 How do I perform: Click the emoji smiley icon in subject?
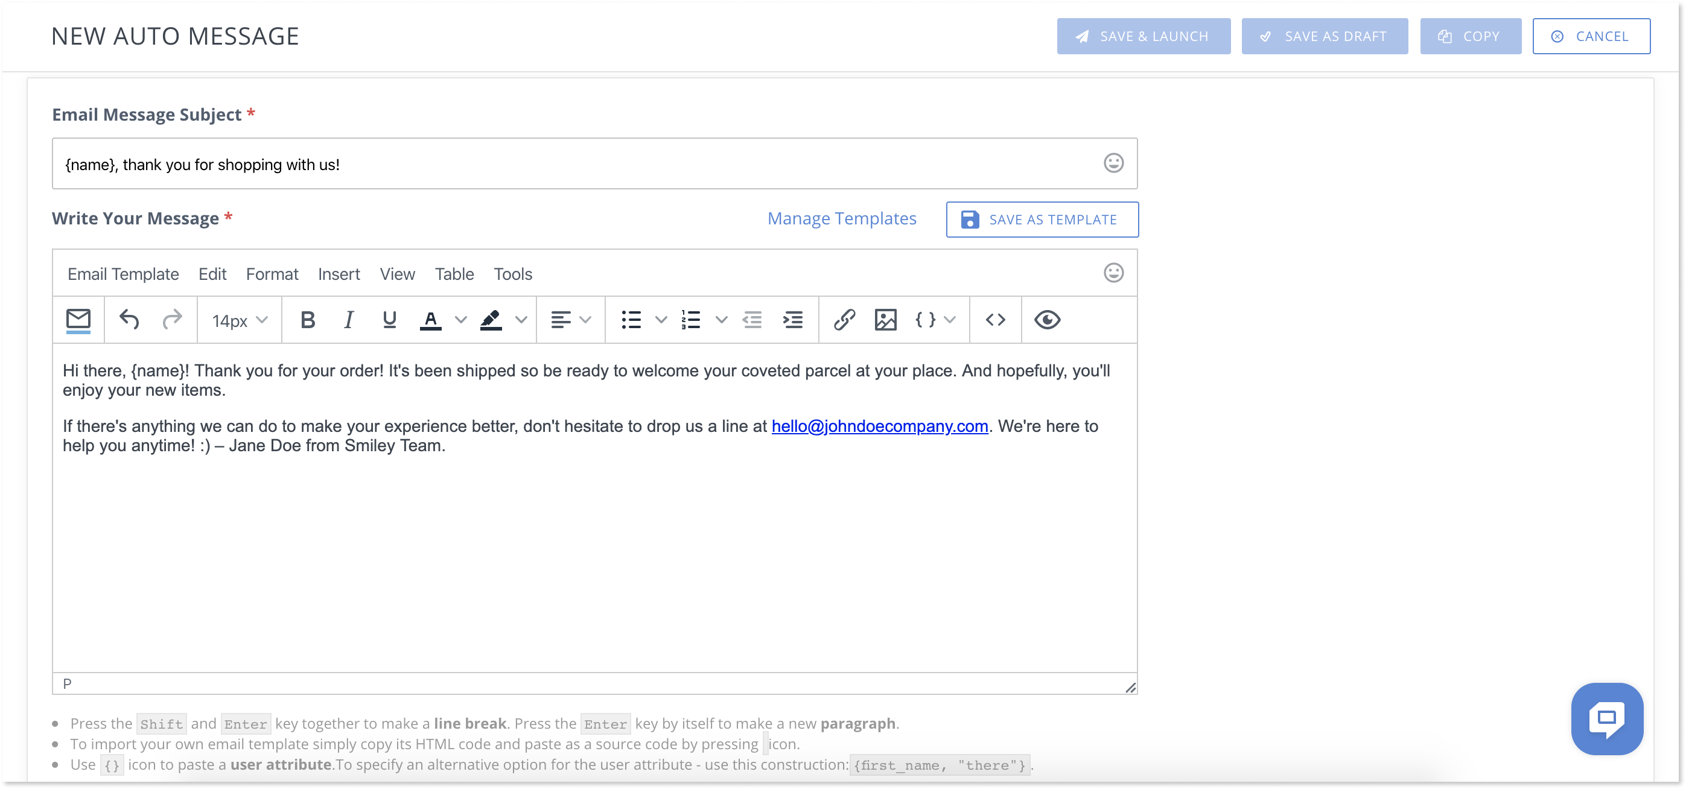coord(1114,163)
